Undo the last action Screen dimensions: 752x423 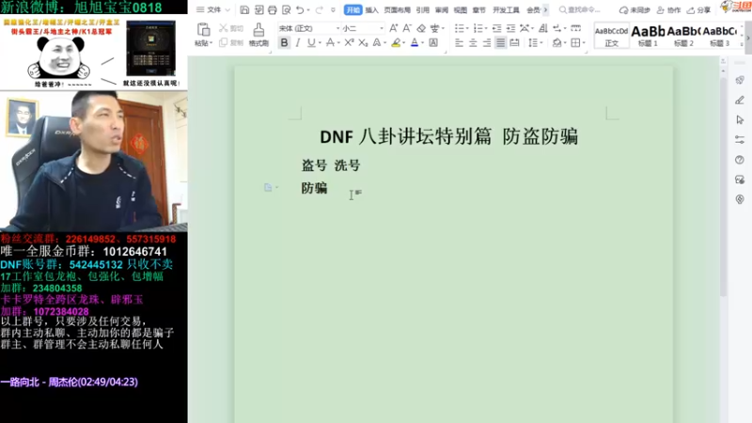click(x=300, y=9)
